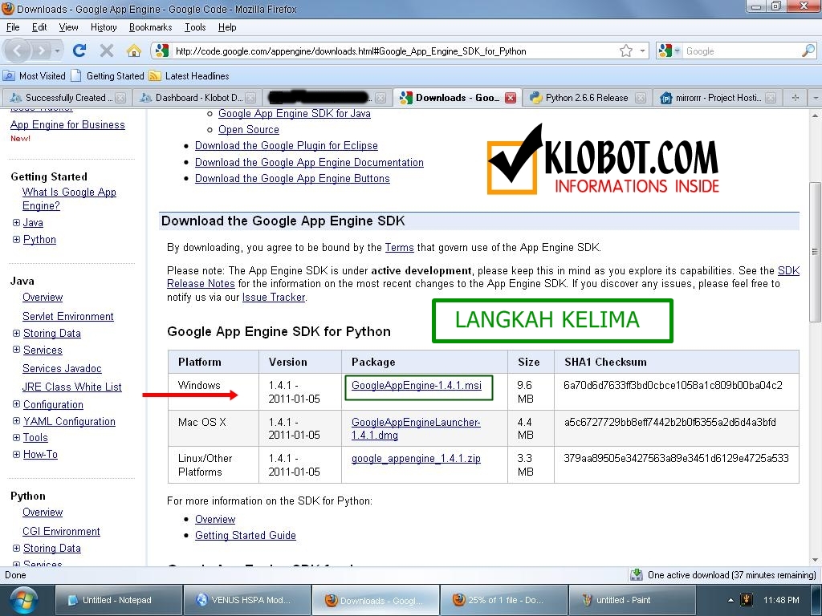Viewport: 822px width, 616px height.
Task: Open the list all tabs dropdown
Action: (x=815, y=98)
